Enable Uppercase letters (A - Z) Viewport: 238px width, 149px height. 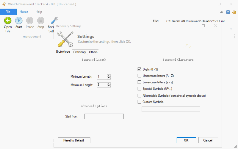[x=139, y=76]
